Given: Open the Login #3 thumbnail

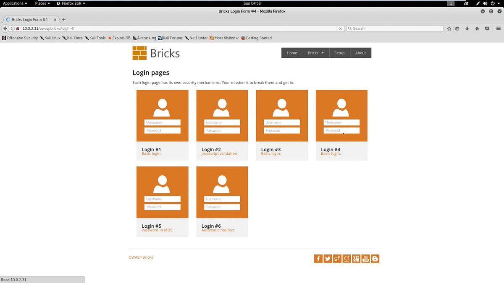Looking at the screenshot, I should (x=282, y=116).
